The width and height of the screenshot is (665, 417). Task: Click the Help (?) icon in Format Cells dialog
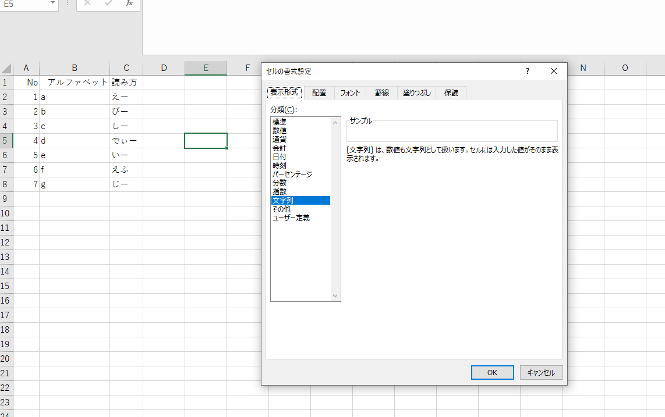527,71
